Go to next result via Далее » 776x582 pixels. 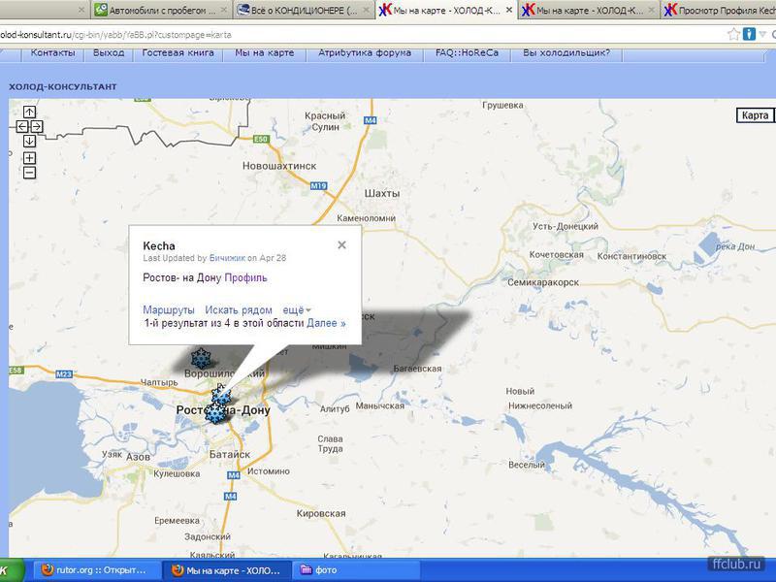point(326,323)
